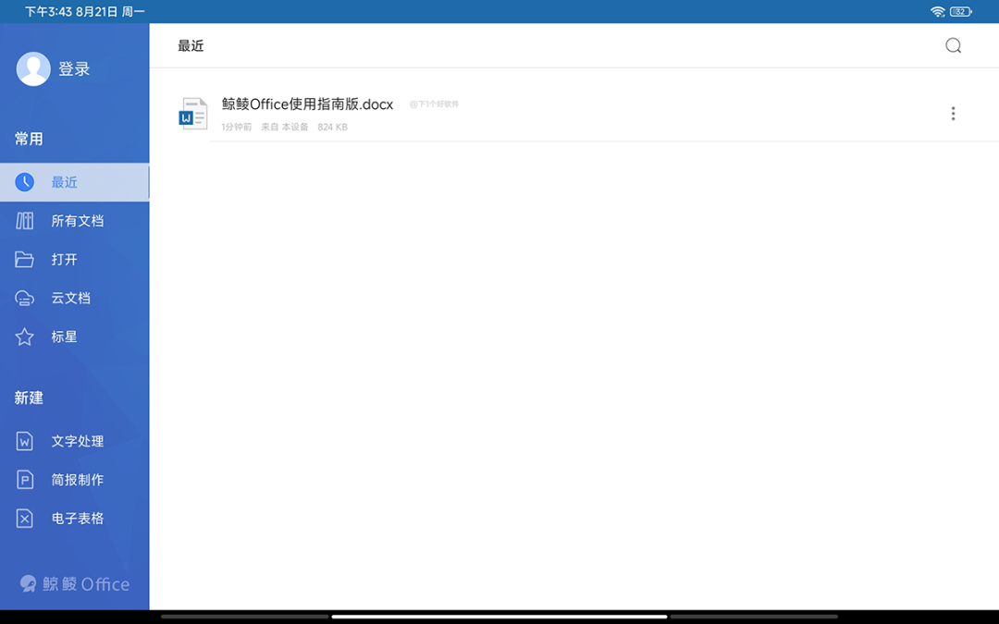Tap the battery indicator icon
Screen dimensions: 999x624
(961, 11)
